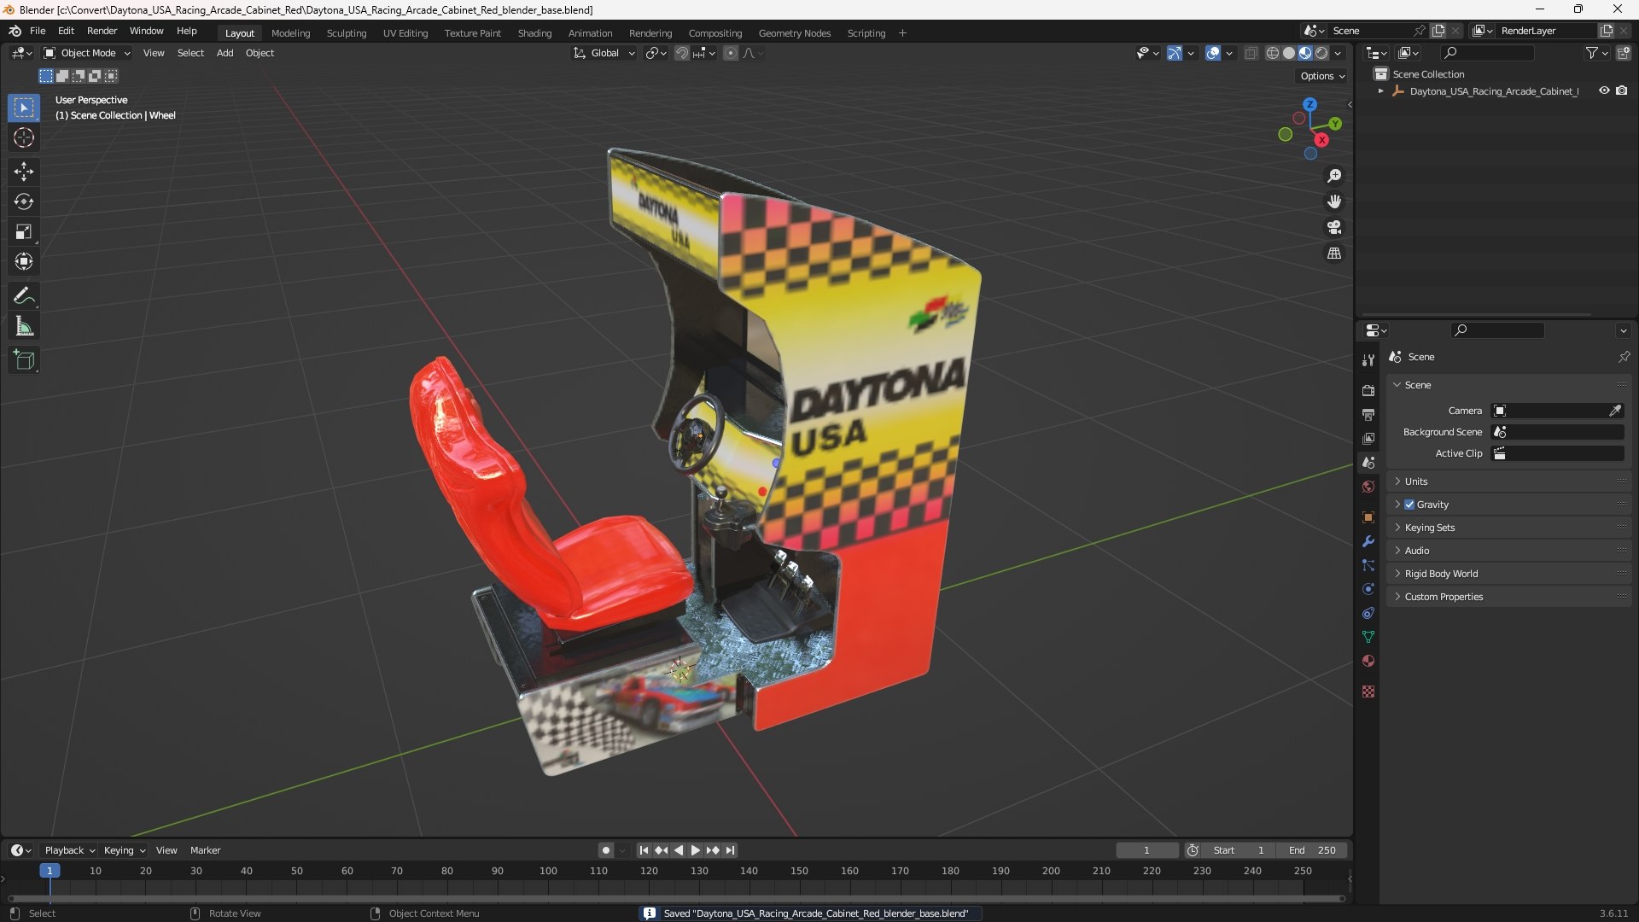Open the World properties tab icon
1639x922 pixels.
click(1368, 487)
